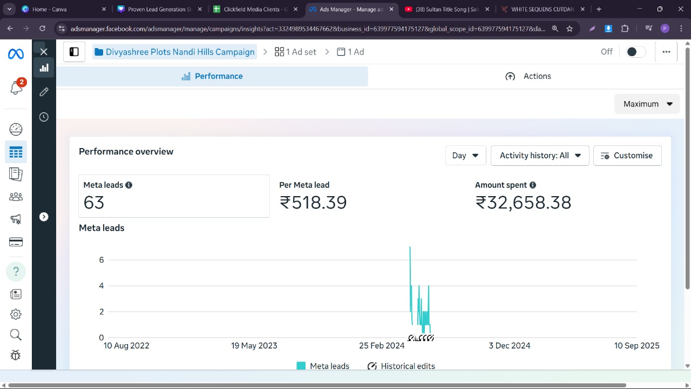Click the horizontal scrollbar at bottom
This screenshot has width=691, height=389.
pos(317,385)
